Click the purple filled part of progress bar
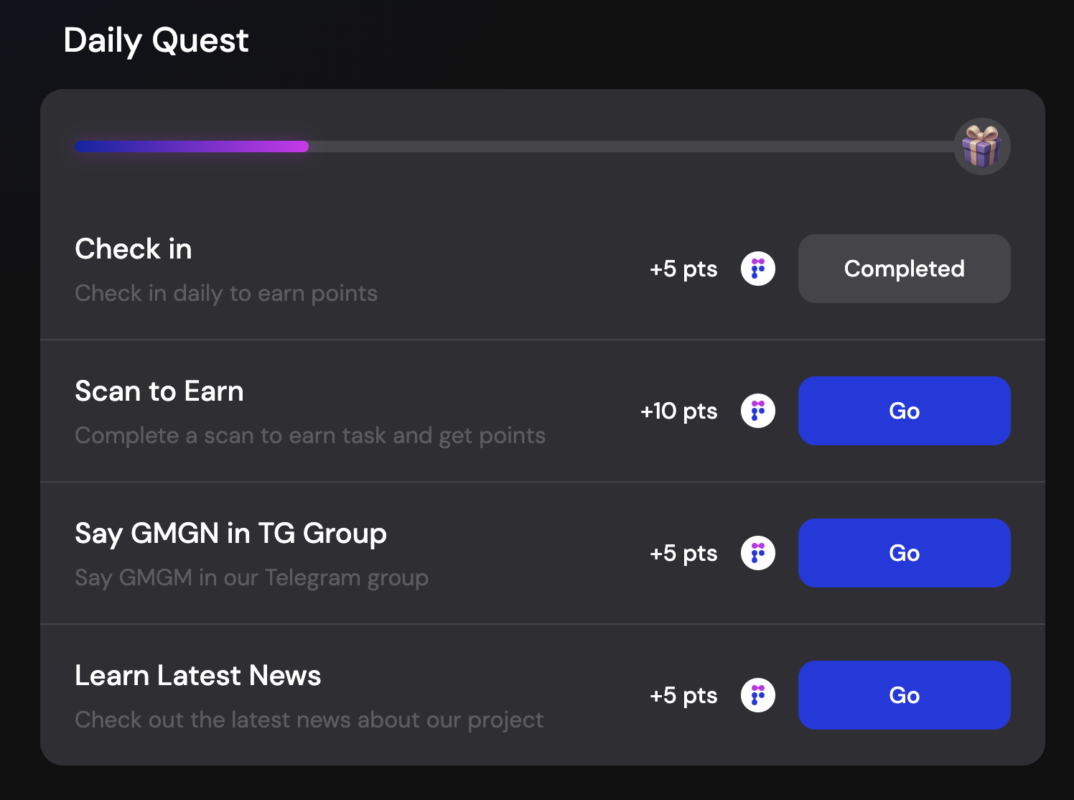This screenshot has height=800, width=1074. click(192, 146)
